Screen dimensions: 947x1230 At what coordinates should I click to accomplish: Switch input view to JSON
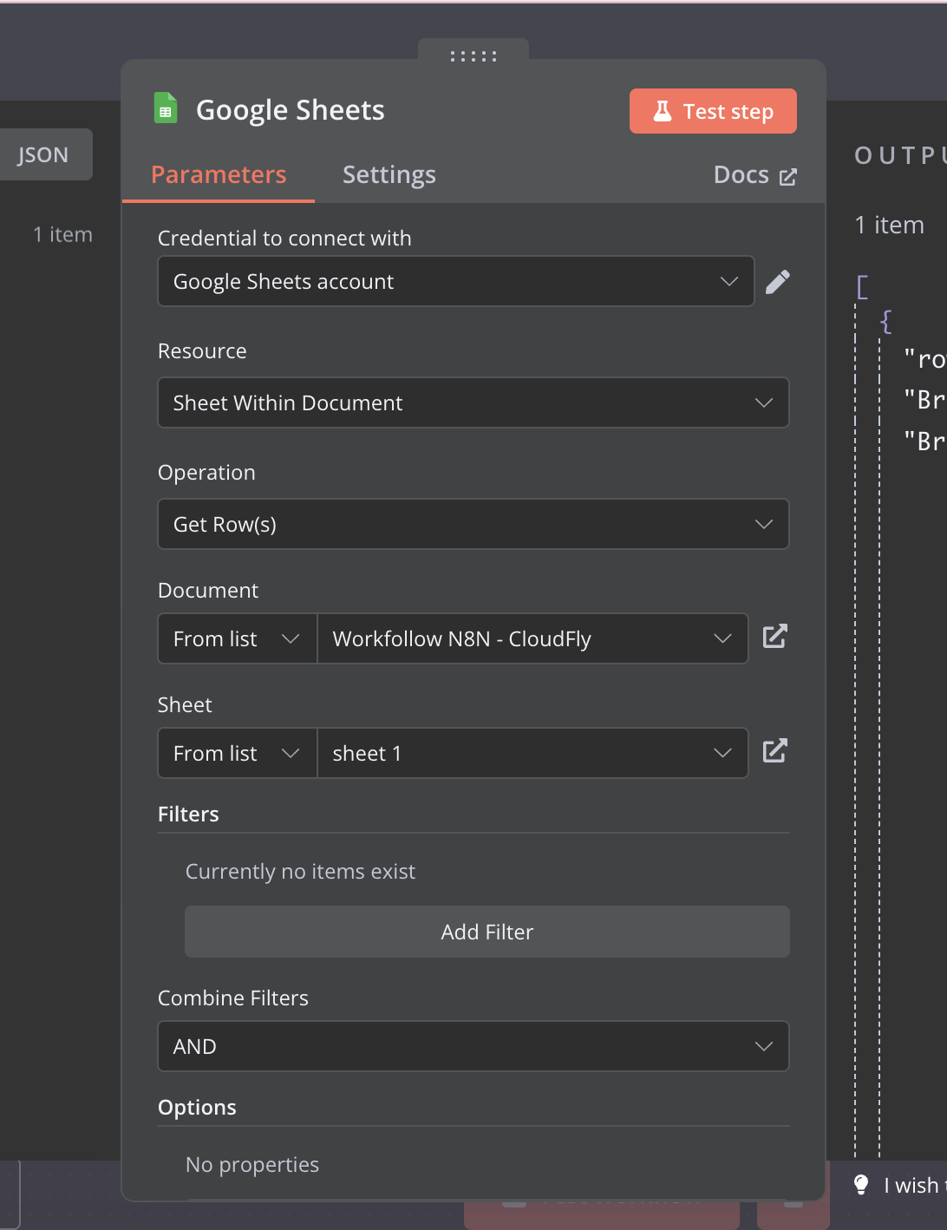click(x=42, y=154)
